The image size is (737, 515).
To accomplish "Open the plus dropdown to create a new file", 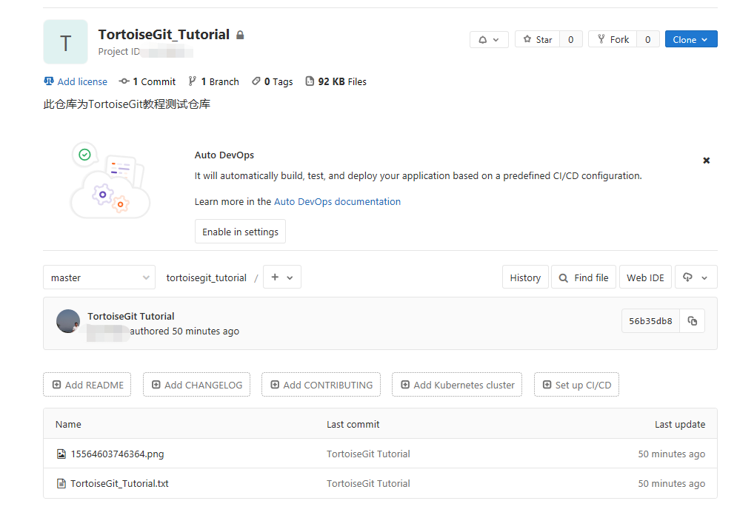I will click(x=281, y=277).
